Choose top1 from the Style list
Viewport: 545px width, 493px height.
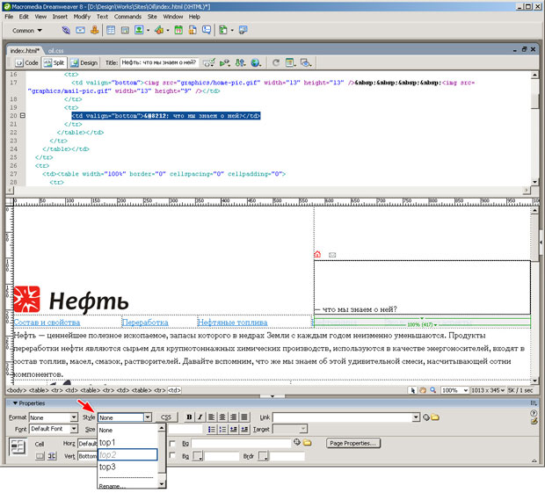107,442
